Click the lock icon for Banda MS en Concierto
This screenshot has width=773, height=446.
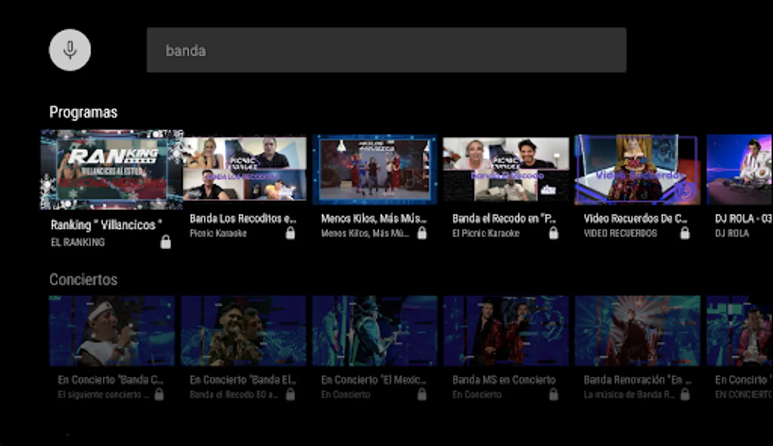(x=554, y=394)
